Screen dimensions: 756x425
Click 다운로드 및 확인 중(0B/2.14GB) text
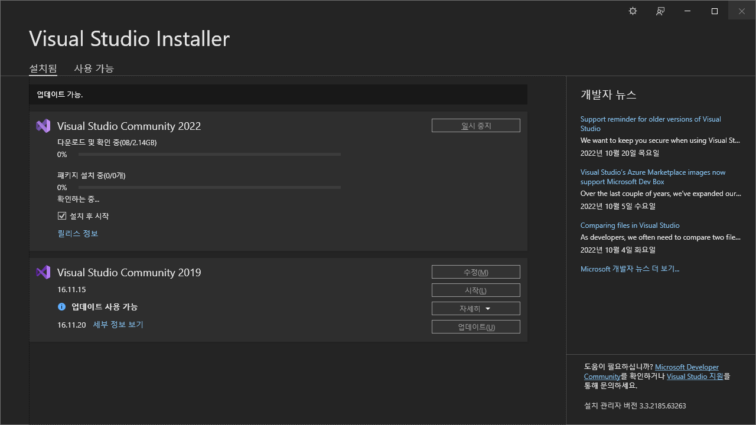[x=107, y=143]
